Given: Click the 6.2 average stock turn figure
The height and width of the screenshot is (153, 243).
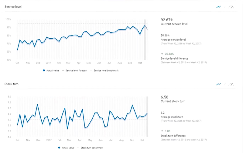Looking at the screenshot, I should point(163,112).
